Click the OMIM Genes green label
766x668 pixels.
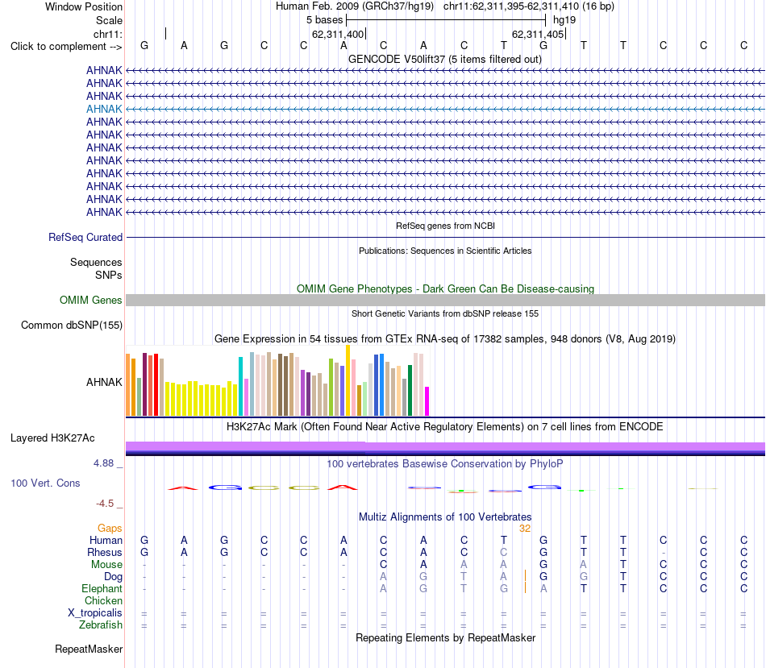(x=90, y=301)
